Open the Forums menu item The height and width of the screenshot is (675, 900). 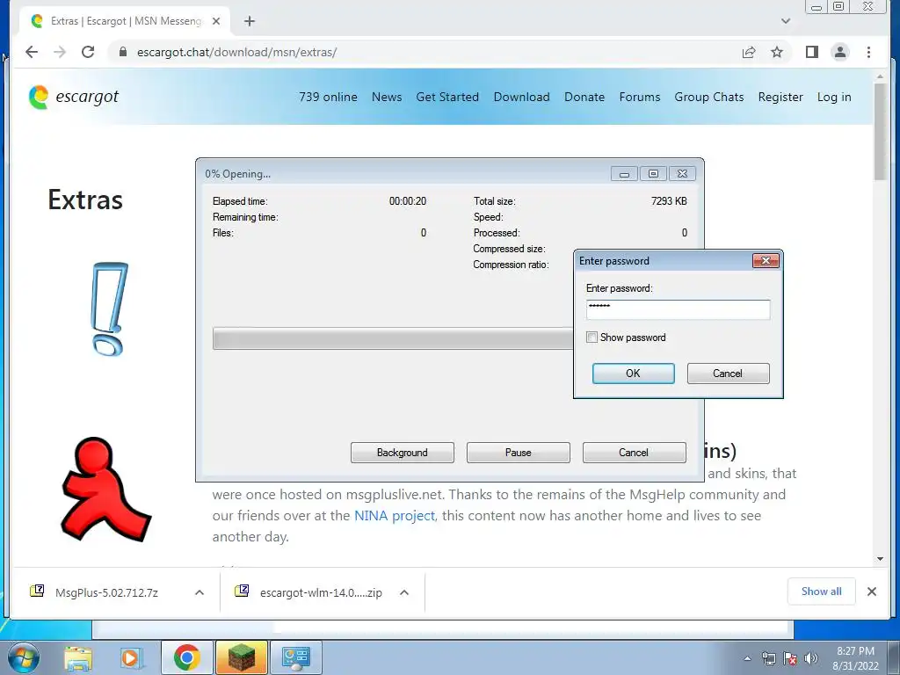click(640, 97)
